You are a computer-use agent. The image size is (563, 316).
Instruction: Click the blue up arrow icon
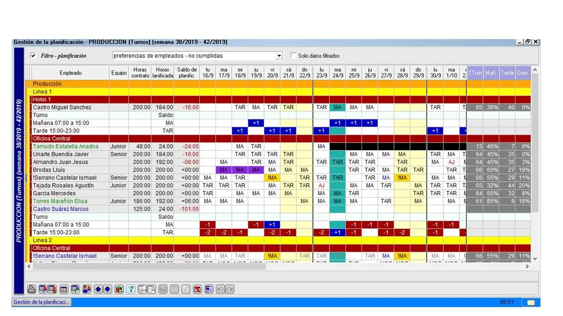coord(98,289)
